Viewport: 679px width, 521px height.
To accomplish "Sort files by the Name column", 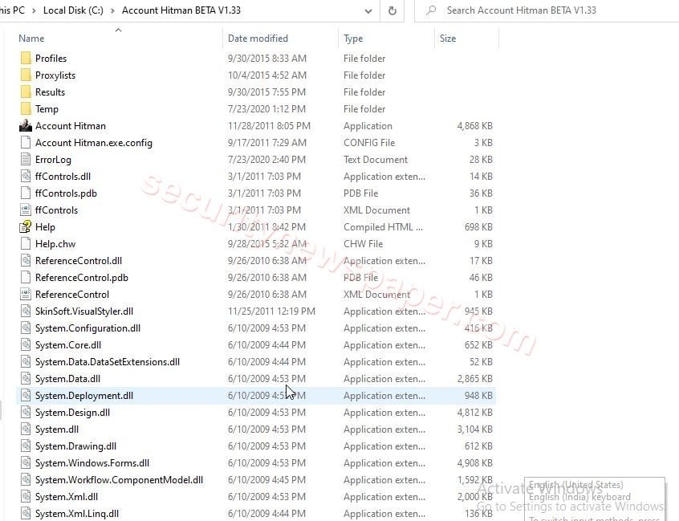I will [31, 39].
